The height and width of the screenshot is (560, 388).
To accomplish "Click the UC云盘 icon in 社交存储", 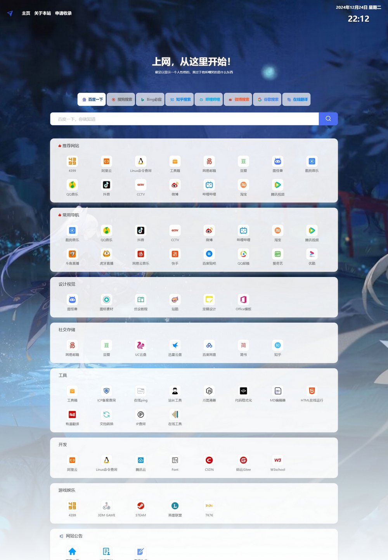I will [141, 346].
